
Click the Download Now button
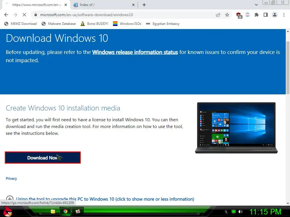(43, 158)
